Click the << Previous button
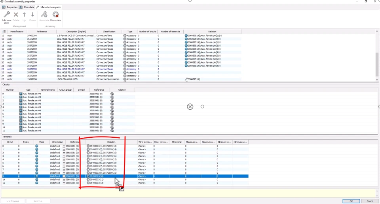 click(x=13, y=201)
